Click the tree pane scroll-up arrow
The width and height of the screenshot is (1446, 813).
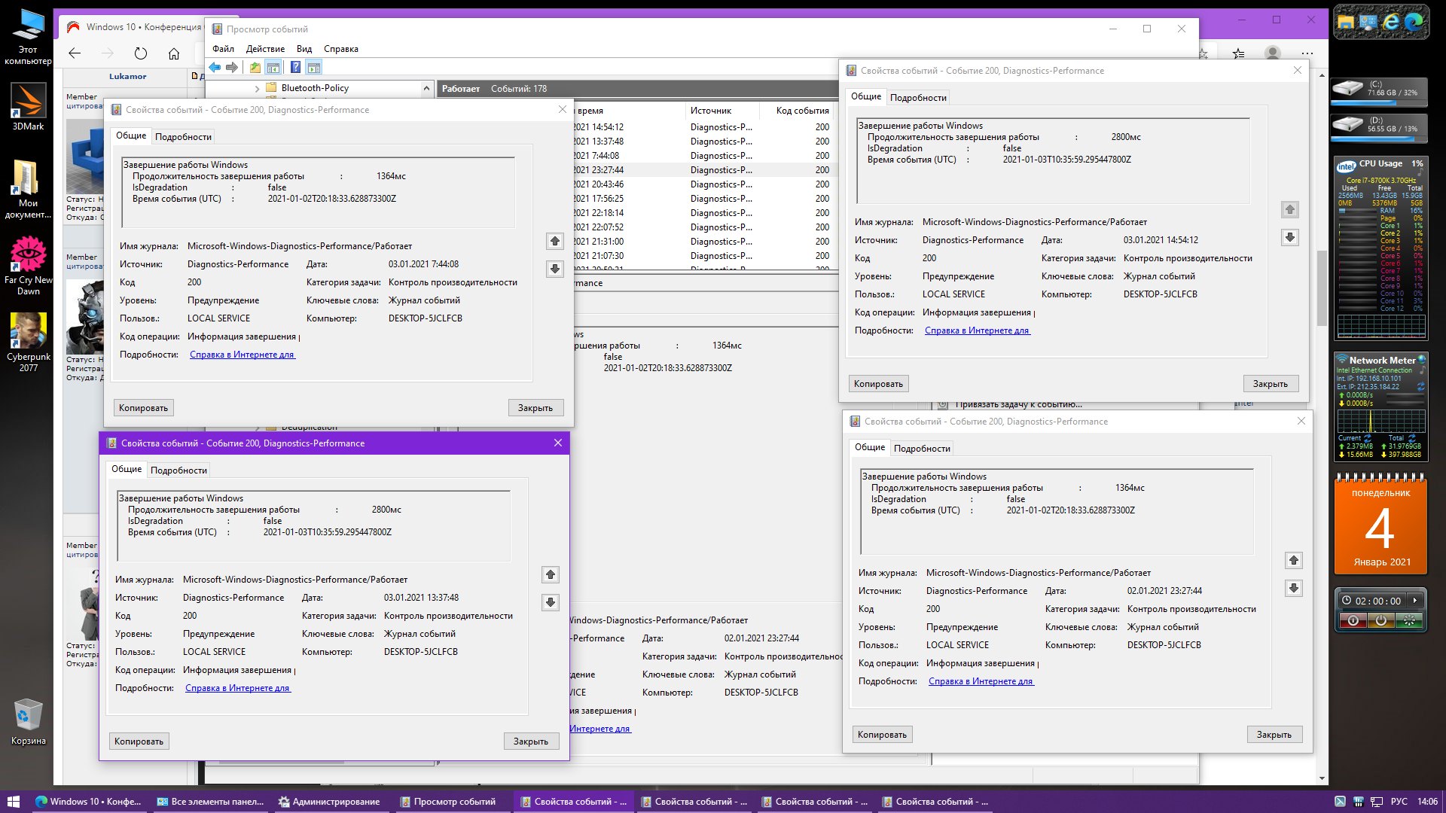tap(426, 89)
